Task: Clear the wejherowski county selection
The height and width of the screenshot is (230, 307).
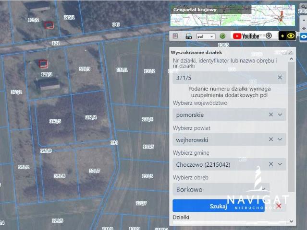Action: point(271,139)
